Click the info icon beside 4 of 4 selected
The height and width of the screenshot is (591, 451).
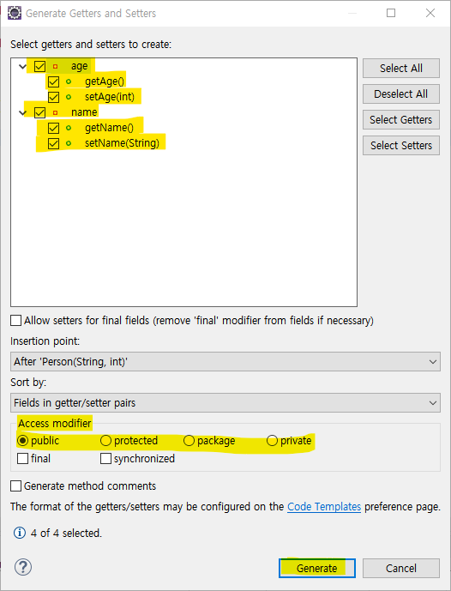20,533
